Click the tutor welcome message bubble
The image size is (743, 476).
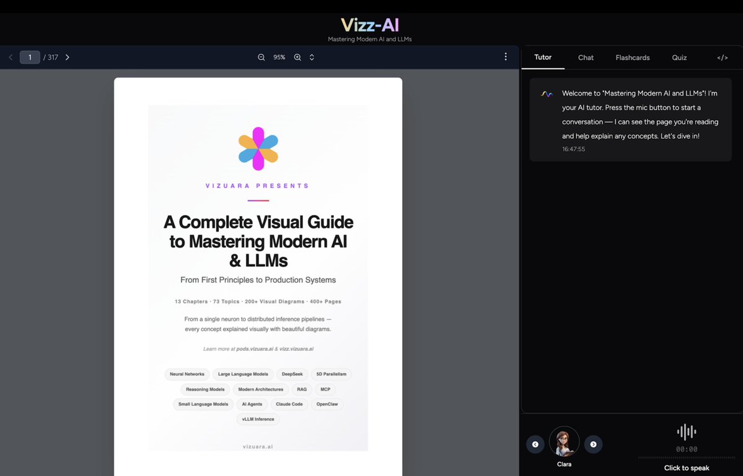[630, 121]
